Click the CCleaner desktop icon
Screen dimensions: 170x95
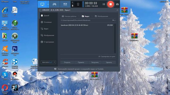tap(5, 63)
